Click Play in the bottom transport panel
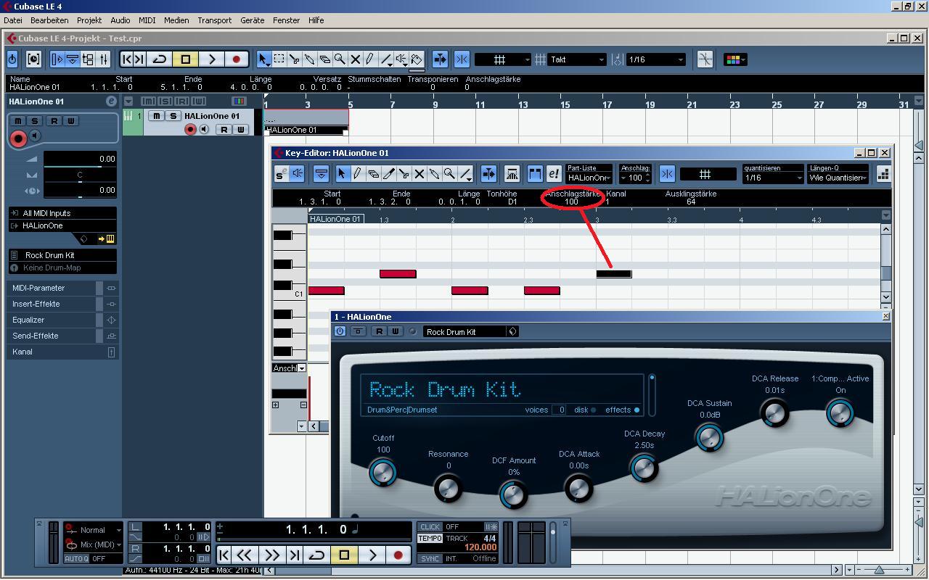Image resolution: width=929 pixels, height=580 pixels. coord(372,555)
